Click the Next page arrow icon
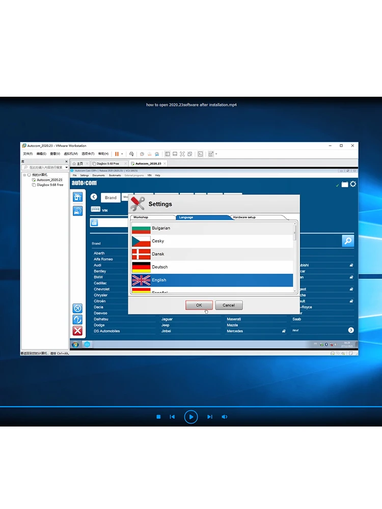This screenshot has height=509, width=382. tap(351, 330)
